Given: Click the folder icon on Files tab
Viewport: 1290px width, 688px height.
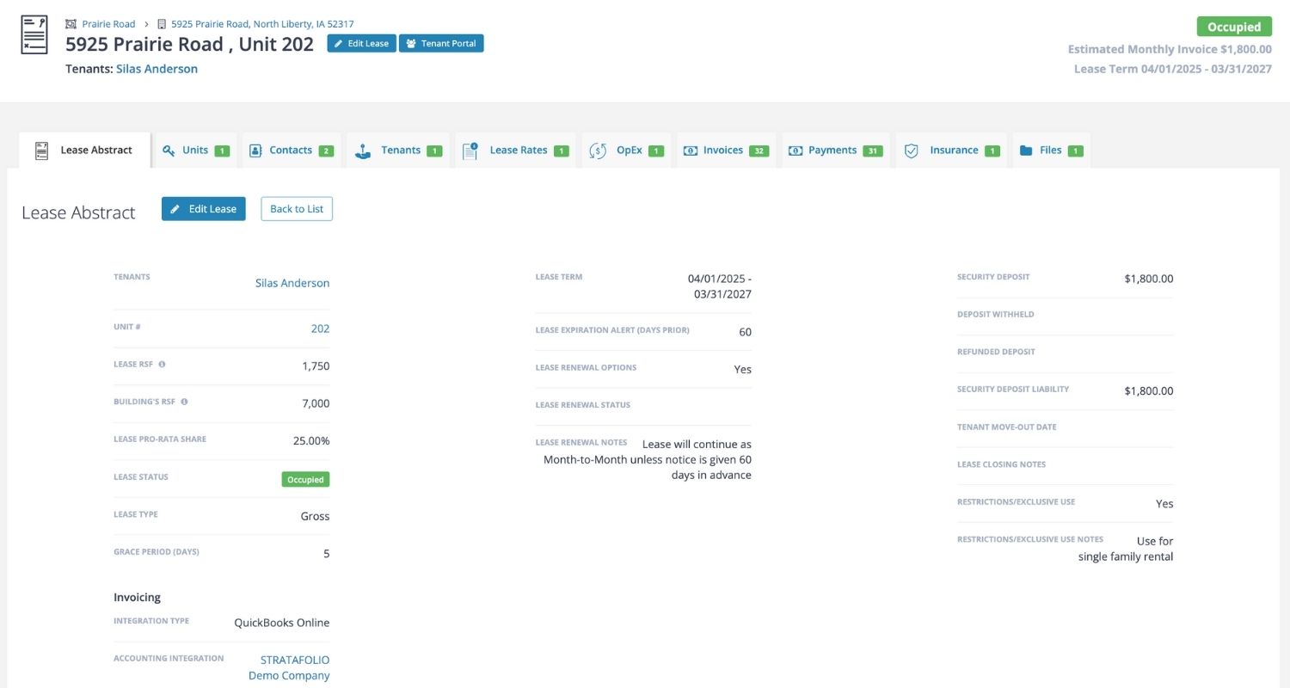Looking at the screenshot, I should coord(1026,150).
